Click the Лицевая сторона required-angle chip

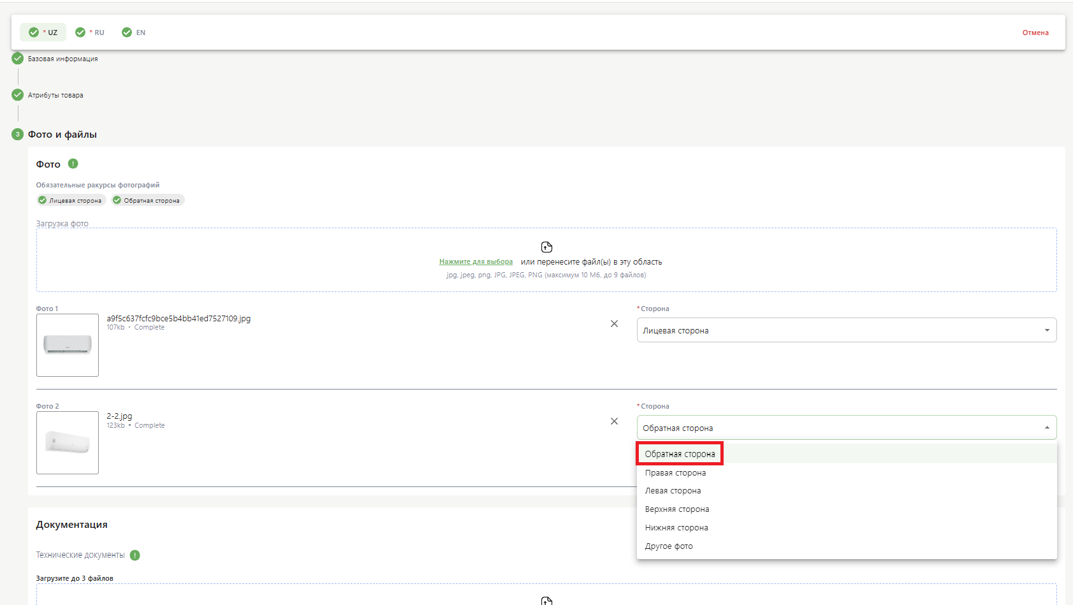click(x=71, y=200)
